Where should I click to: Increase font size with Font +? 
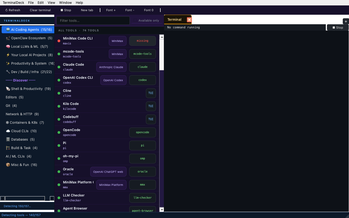(x=111, y=10)
